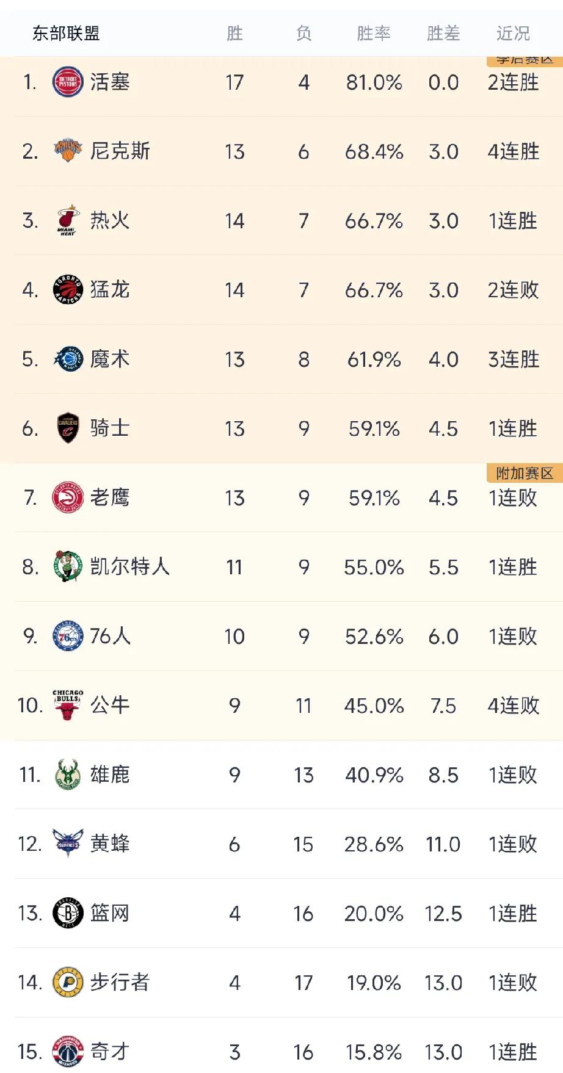563x1073 pixels.
Task: Click the Atlanta Hawks logo
Action: [67, 497]
